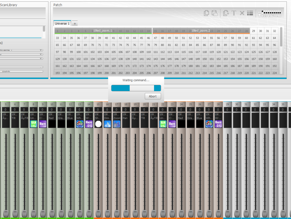The width and height of the screenshot is (291, 219).
Task: Enable MANUAL mode on channel 22
Action: click(163, 124)
